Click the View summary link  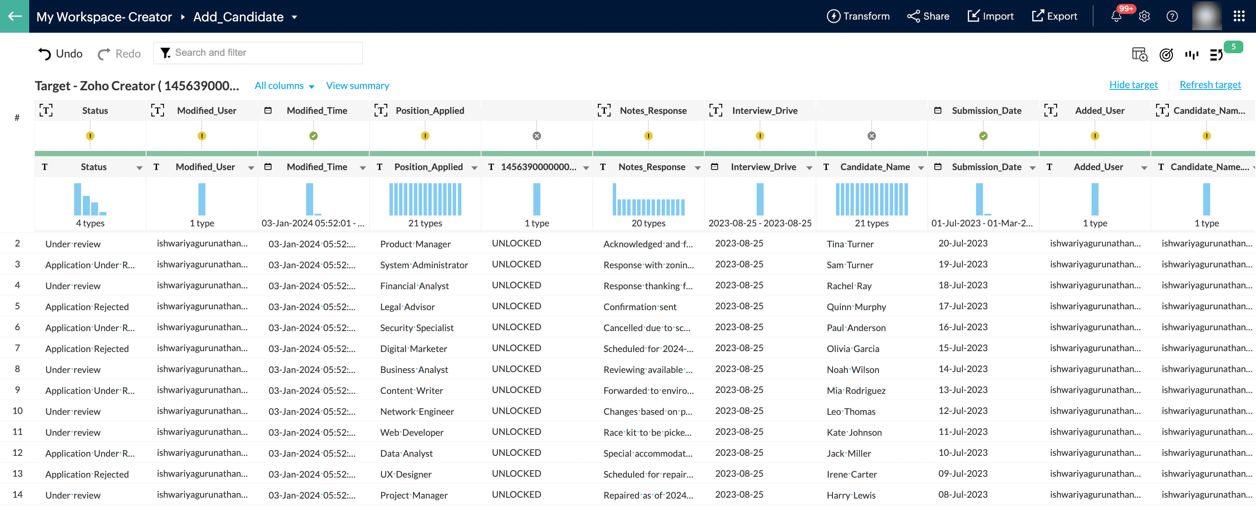coord(358,86)
